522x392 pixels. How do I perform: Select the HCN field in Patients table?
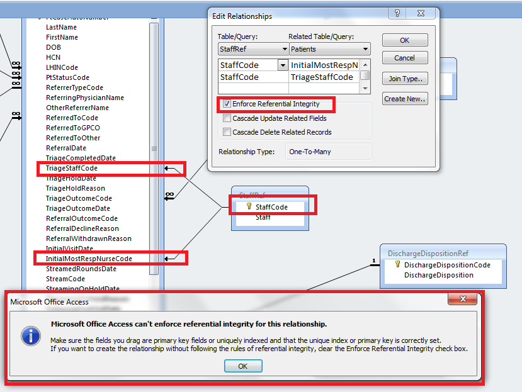pos(54,57)
